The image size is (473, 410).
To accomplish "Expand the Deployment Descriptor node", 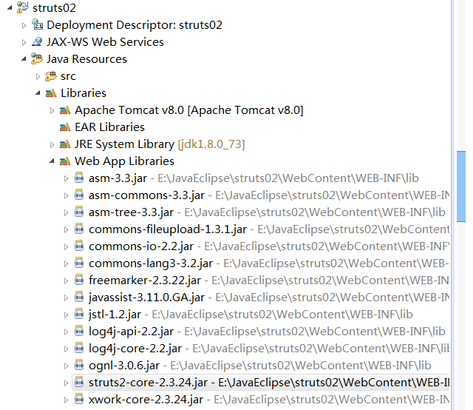I will pos(24,25).
